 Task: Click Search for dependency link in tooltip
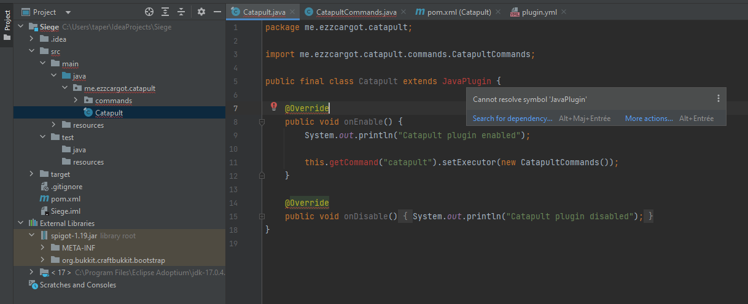513,119
